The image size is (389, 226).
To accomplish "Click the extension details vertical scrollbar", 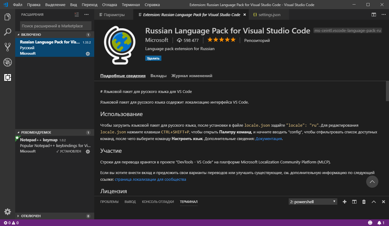I will pyautogui.click(x=387, y=91).
